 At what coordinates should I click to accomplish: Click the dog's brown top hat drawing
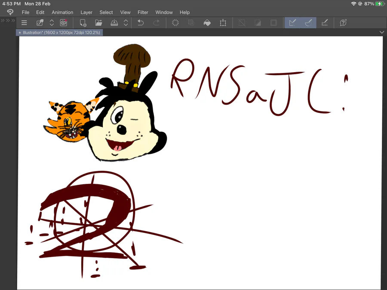132,67
